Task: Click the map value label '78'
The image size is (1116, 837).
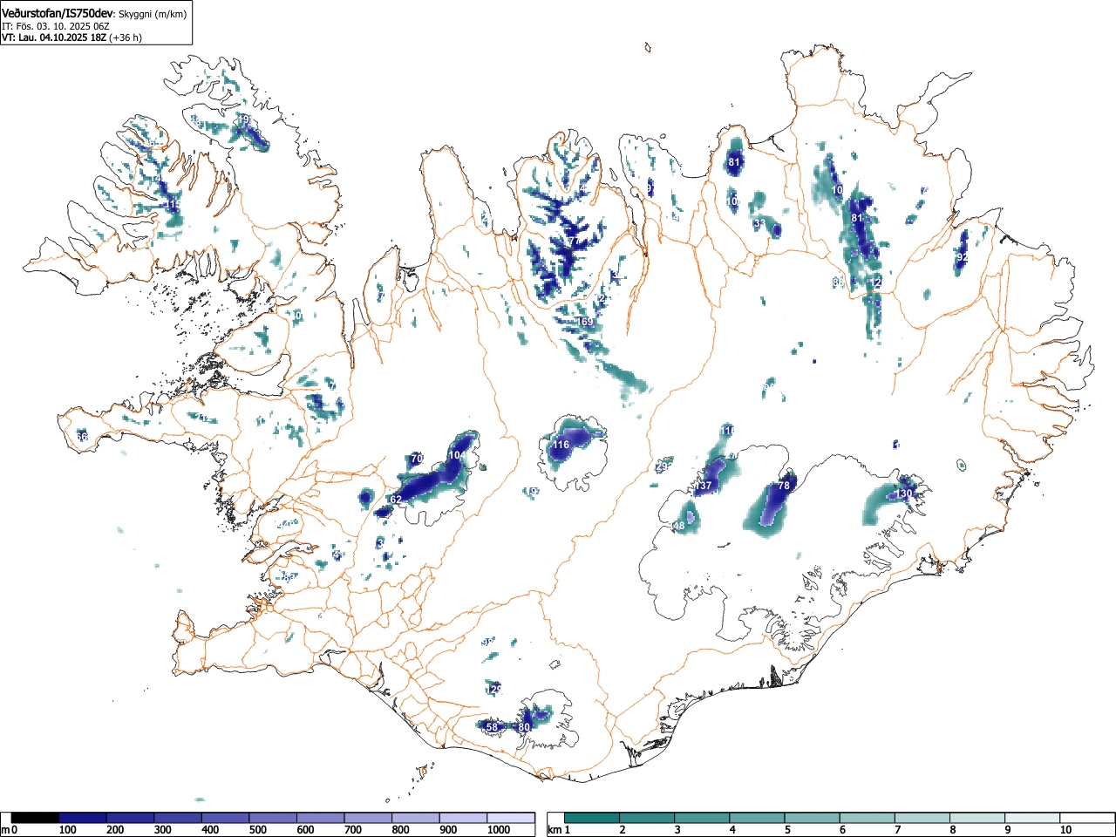Action: pos(783,486)
